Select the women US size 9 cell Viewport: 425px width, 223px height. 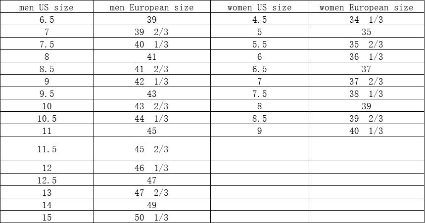pos(259,131)
